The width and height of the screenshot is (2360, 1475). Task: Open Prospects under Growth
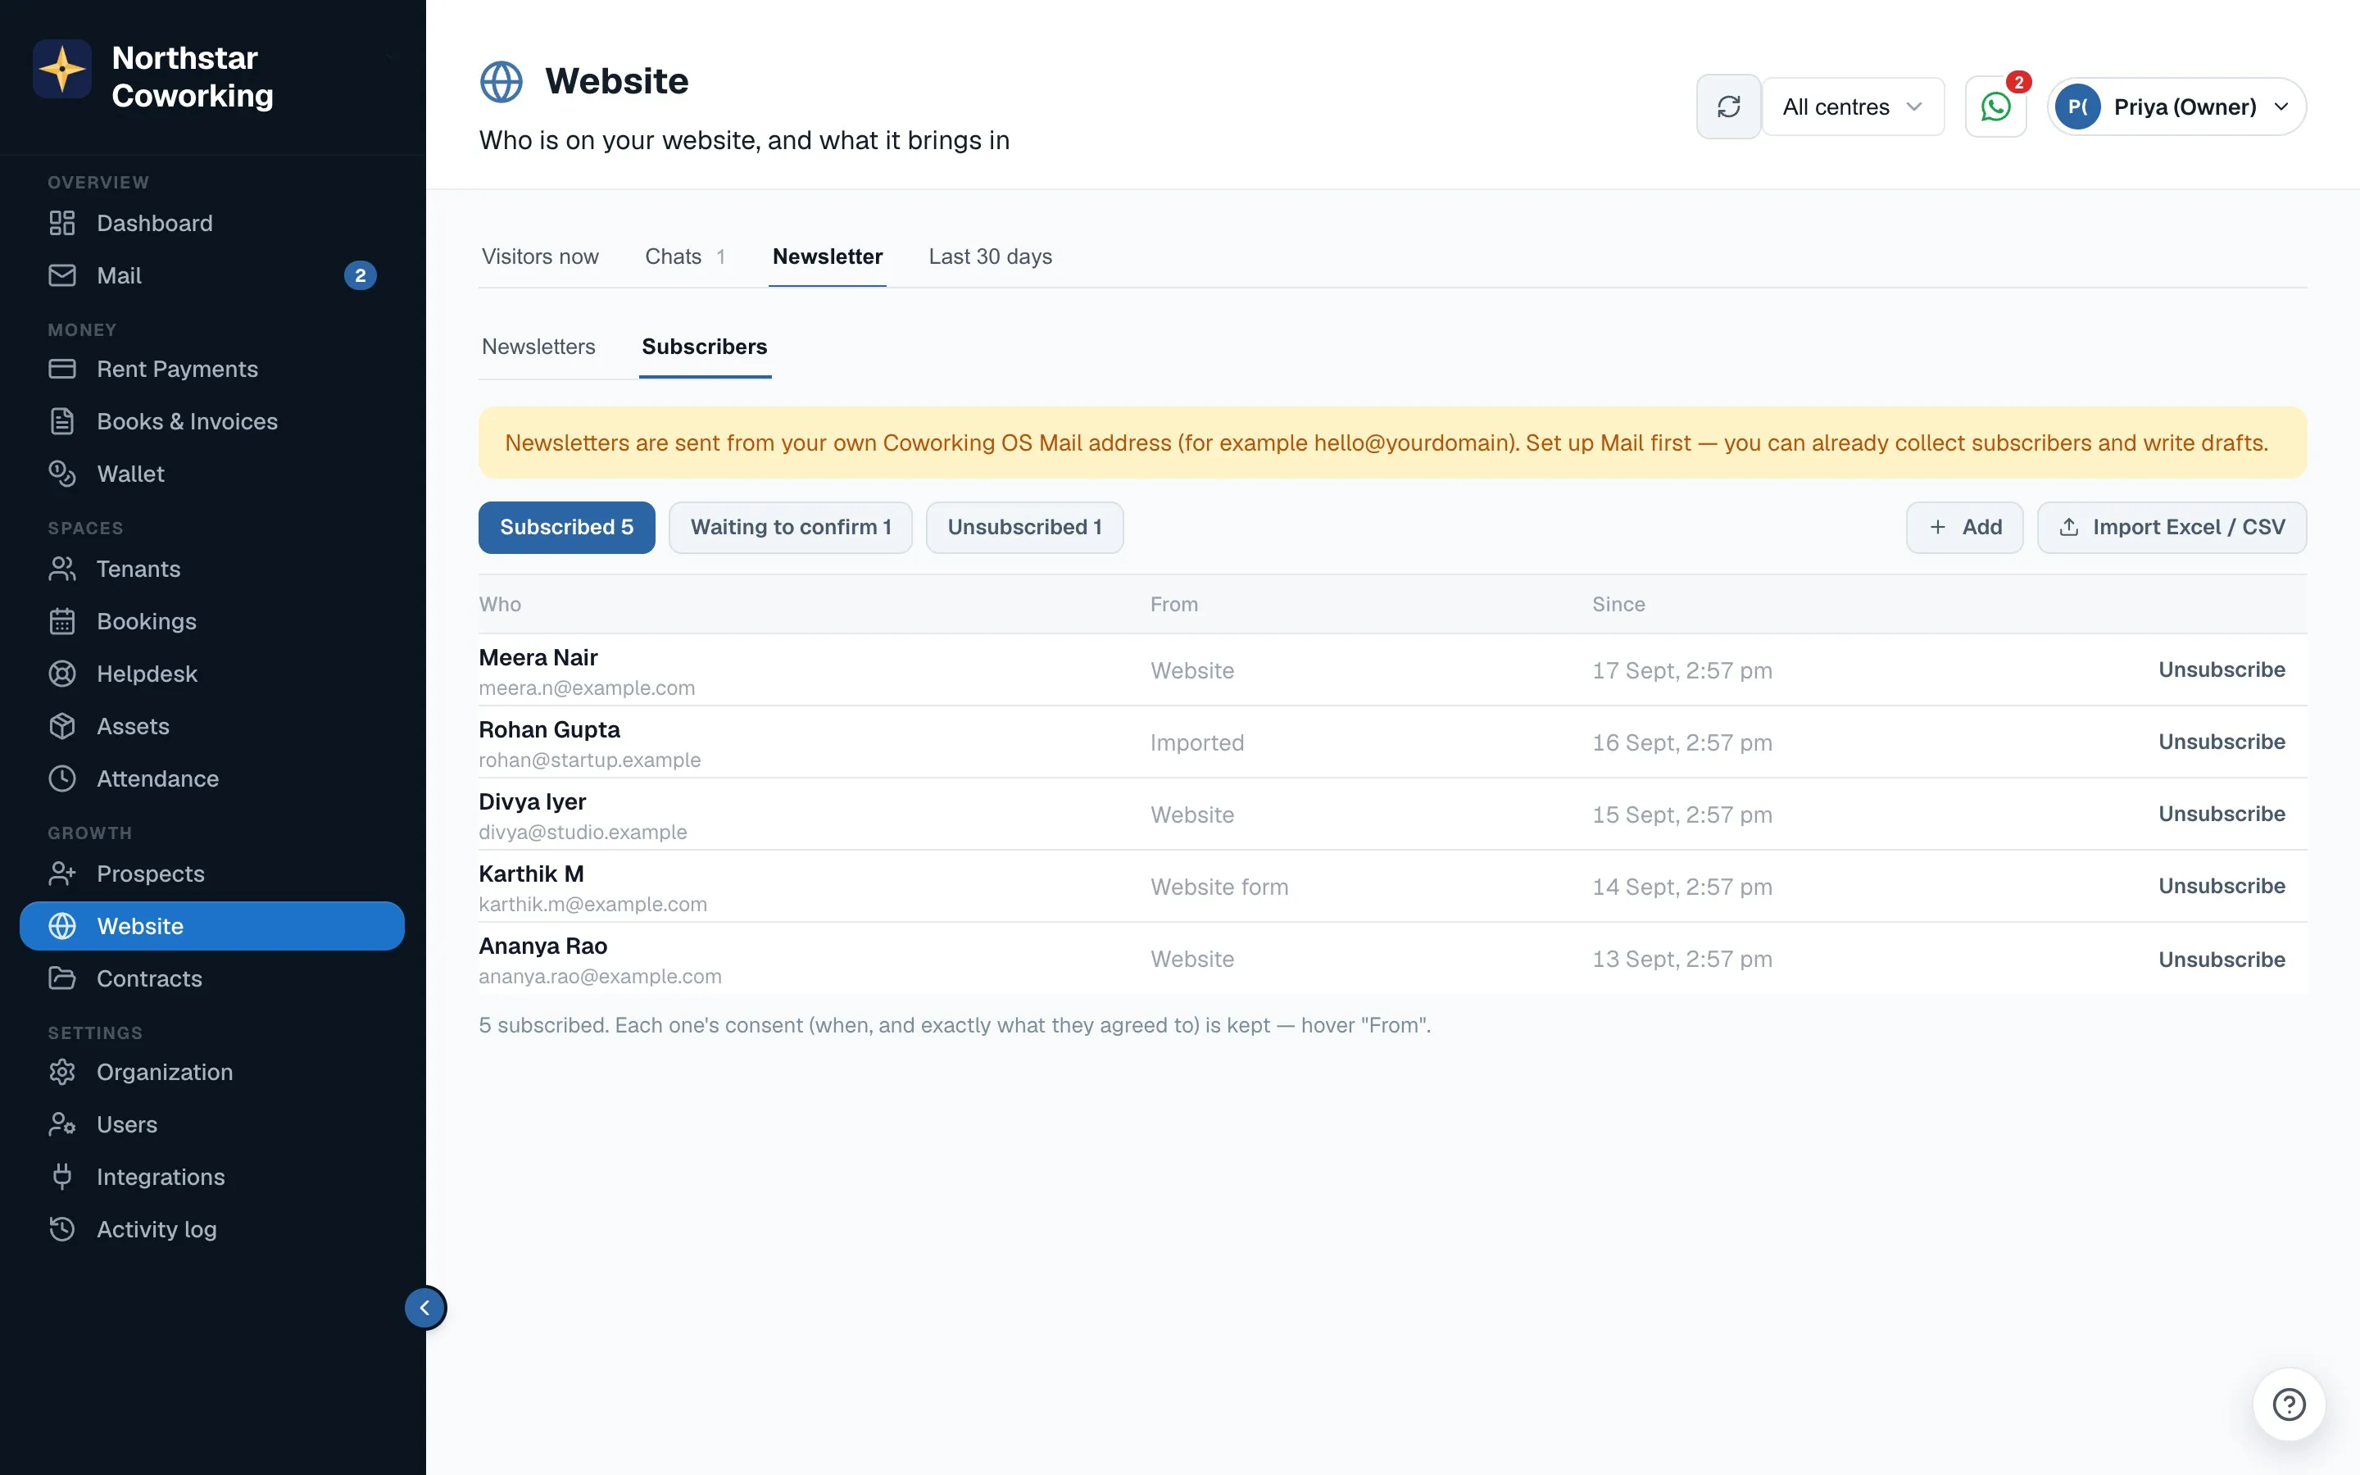(211, 874)
